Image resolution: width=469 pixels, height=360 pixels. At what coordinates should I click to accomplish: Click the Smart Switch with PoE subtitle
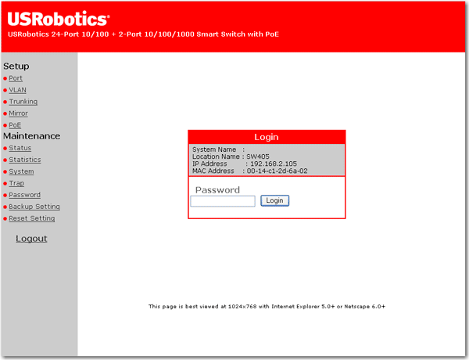pyautogui.click(x=143, y=34)
